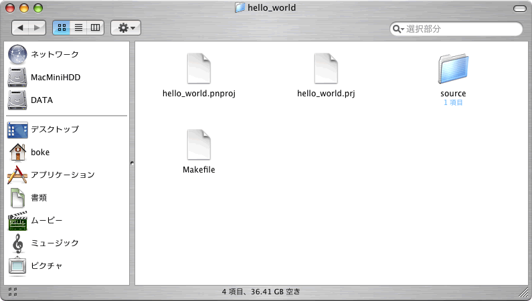532x301 pixels.
Task: Select the DATA drive in sidebar
Action: pyautogui.click(x=31, y=100)
